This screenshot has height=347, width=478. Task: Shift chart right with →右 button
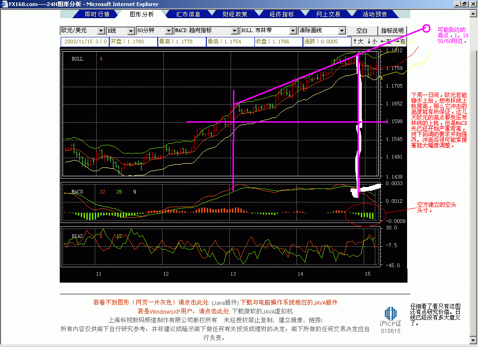pos(400,42)
